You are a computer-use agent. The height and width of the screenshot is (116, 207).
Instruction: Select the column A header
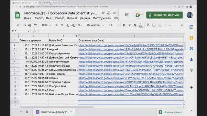(34, 36)
